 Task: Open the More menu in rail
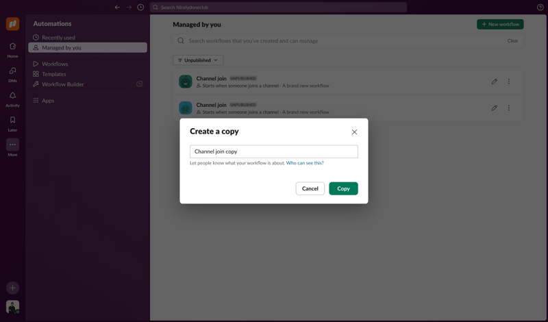coord(12,147)
